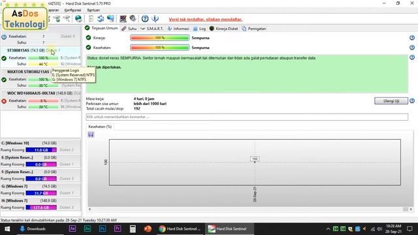Click the gear disk icon in the toolbar
This screenshot has height=235, width=418.
click(133, 18)
